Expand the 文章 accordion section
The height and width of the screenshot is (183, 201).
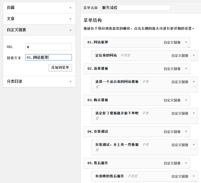point(70,19)
